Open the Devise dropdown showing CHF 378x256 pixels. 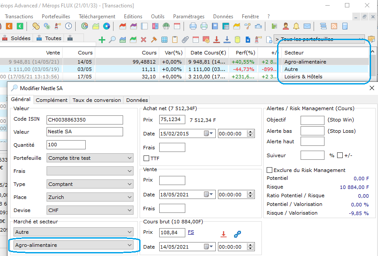[x=90, y=210]
